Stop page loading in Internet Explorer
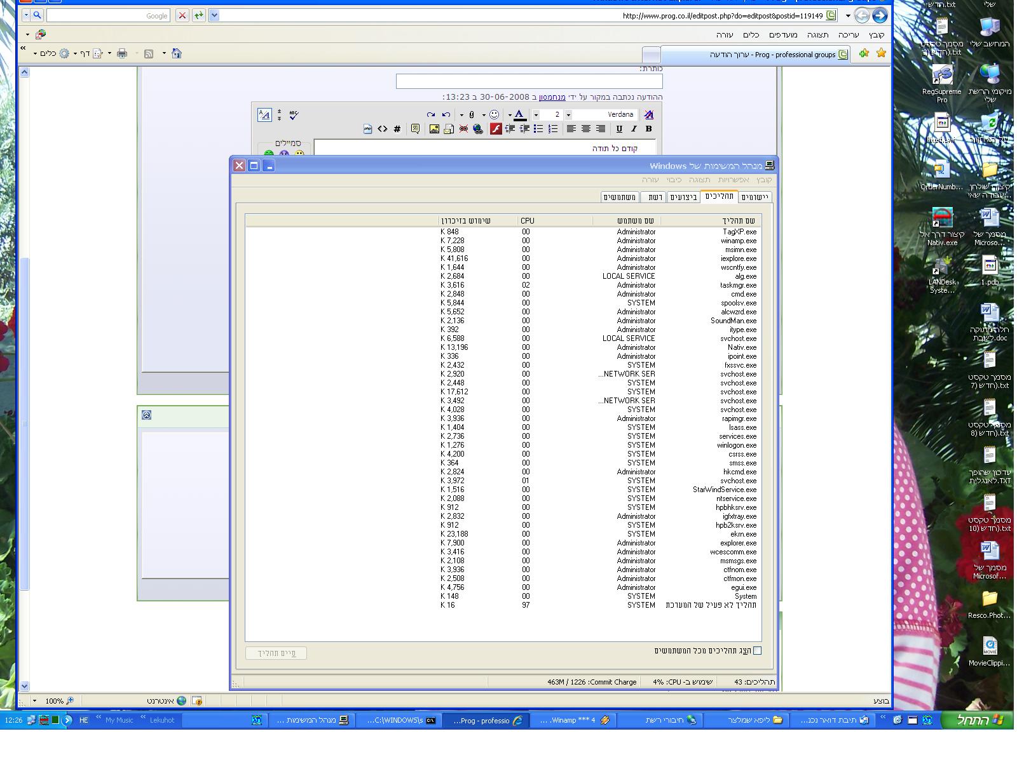This screenshot has height=762, width=1017. (x=182, y=15)
